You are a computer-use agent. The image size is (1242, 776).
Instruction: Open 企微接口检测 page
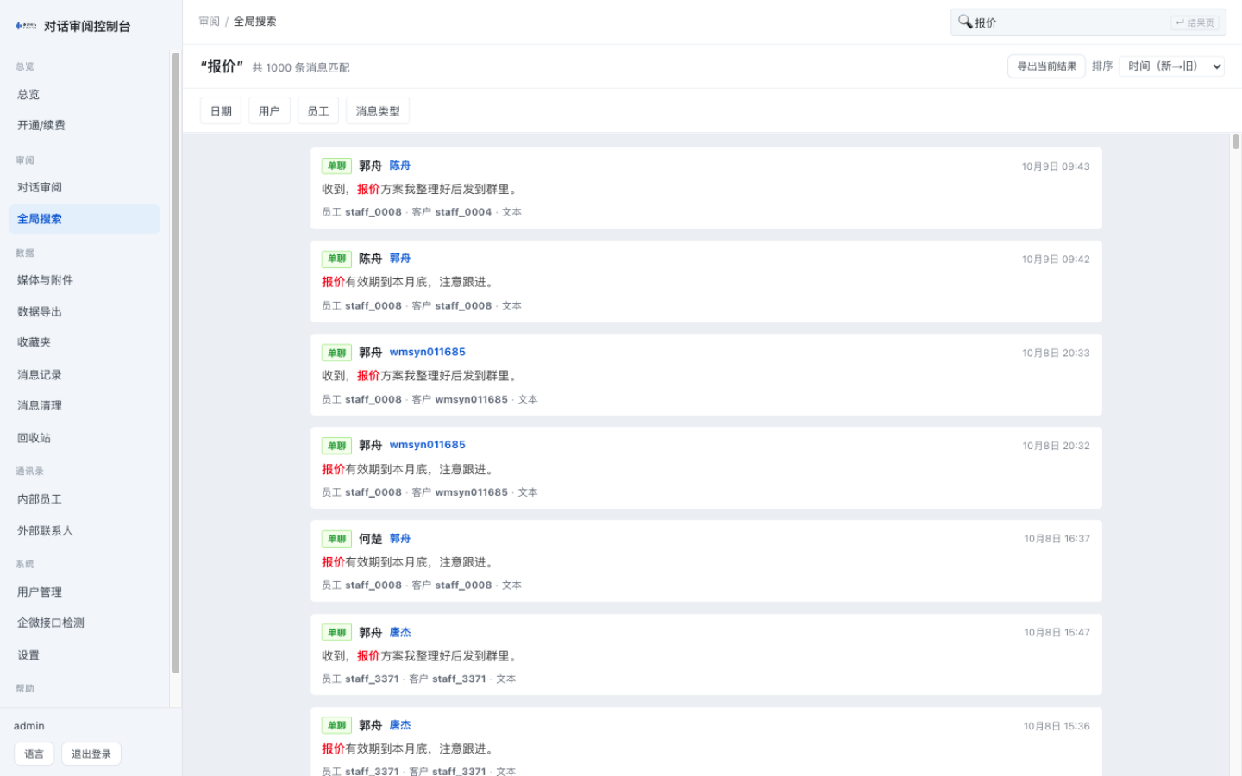85,623
